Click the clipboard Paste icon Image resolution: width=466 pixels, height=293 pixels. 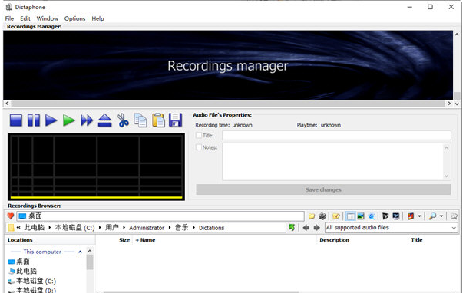[158, 120]
